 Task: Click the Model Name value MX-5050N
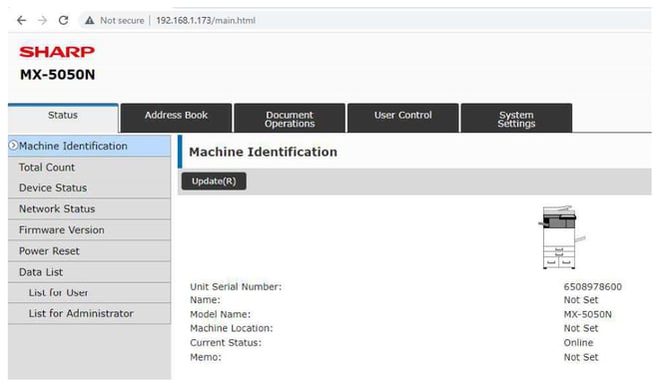click(x=587, y=314)
